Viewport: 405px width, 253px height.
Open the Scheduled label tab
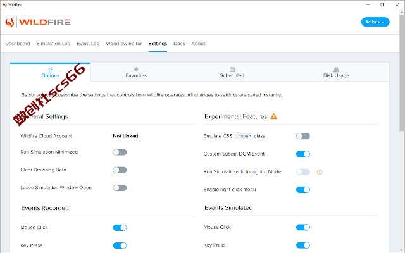coord(232,75)
